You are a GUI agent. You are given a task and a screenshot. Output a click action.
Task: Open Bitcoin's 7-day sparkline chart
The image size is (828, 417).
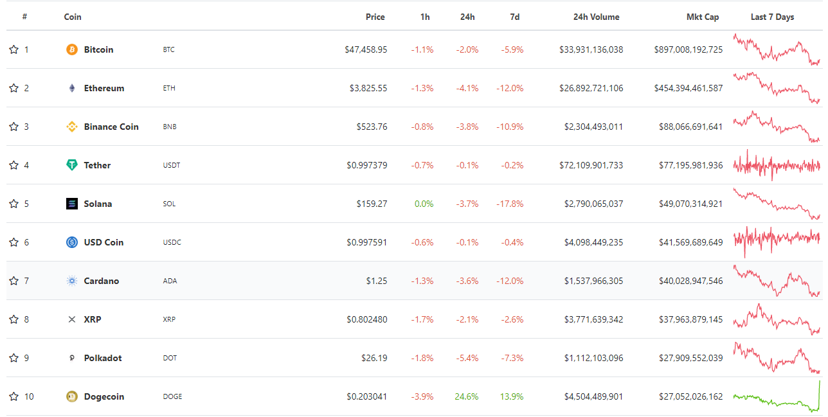coord(777,49)
